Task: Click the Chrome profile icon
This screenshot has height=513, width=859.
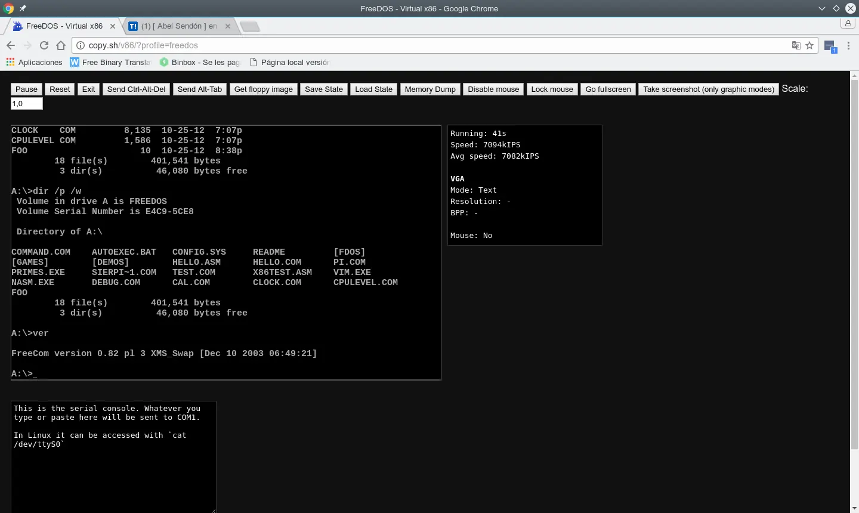Action: coord(848,24)
